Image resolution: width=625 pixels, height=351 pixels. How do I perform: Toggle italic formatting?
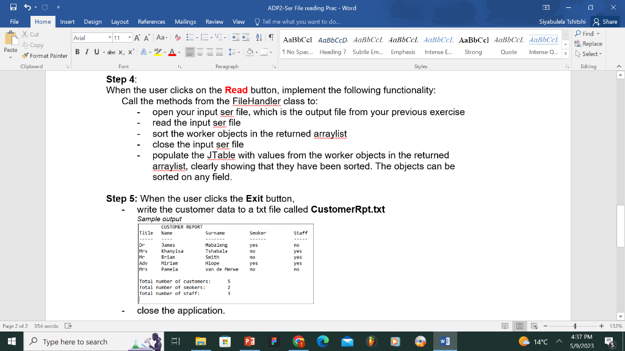coord(87,52)
